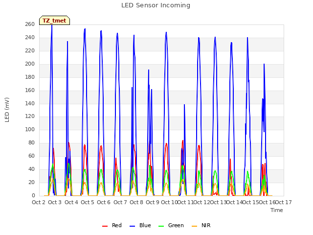Click the red legend color marker
The image size is (313, 235).
105,226
